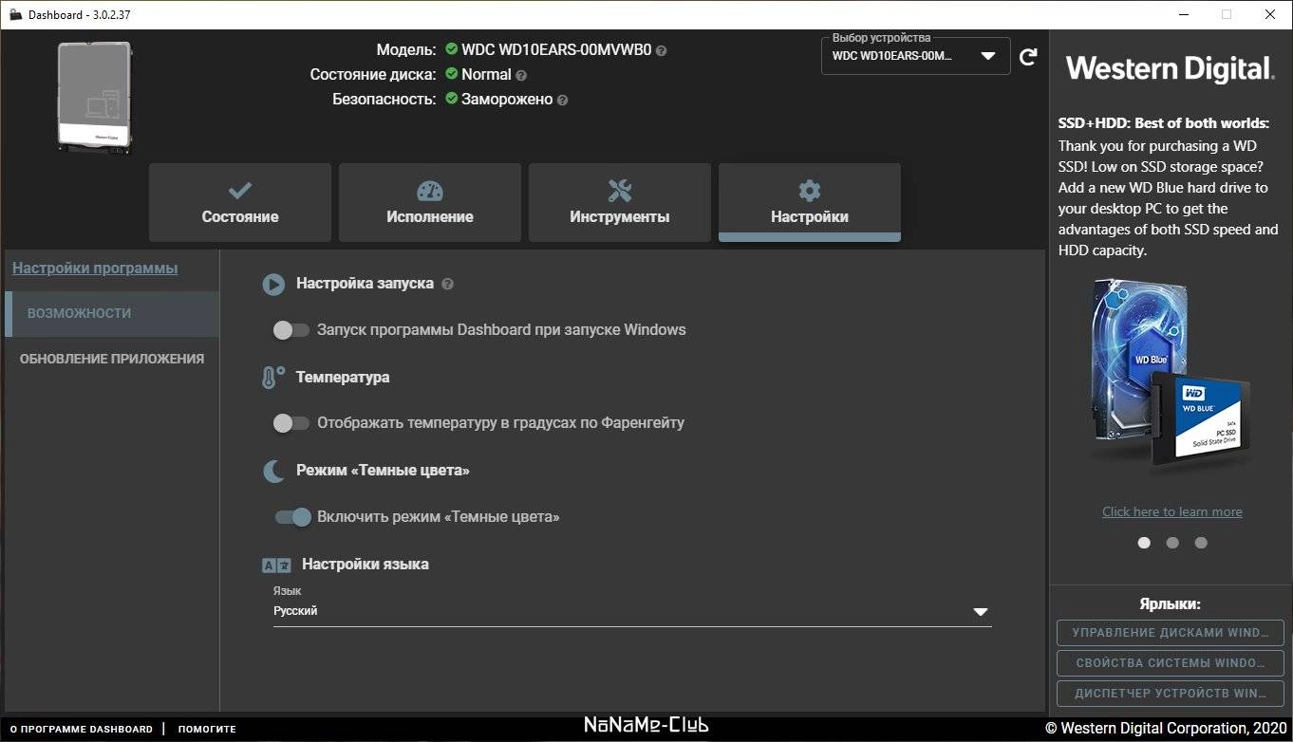Click green check icon next to Заморожено

pyautogui.click(x=451, y=99)
